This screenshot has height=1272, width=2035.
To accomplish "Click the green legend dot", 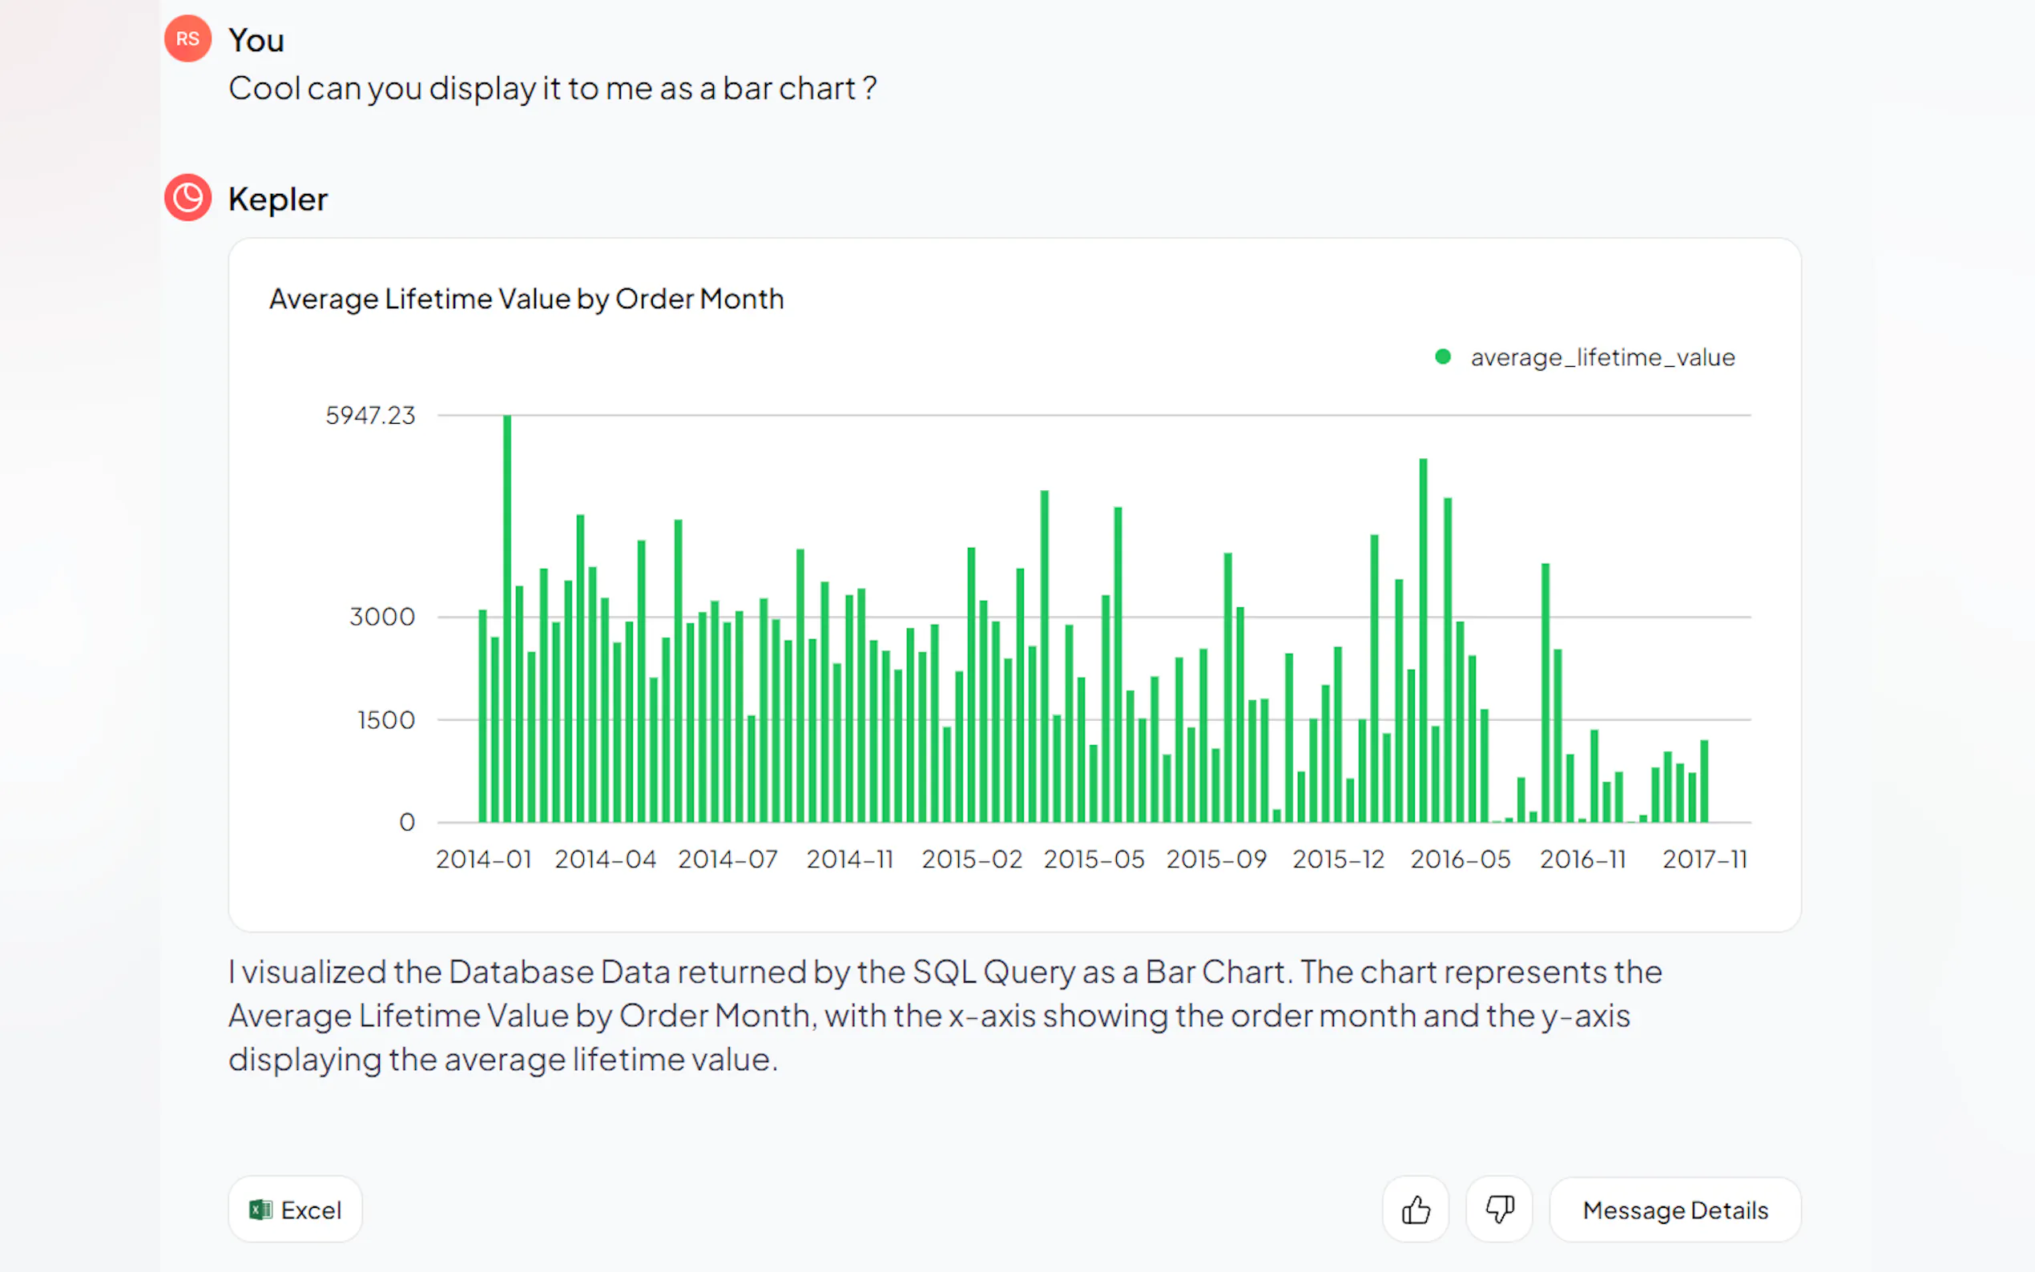I will coord(1443,356).
